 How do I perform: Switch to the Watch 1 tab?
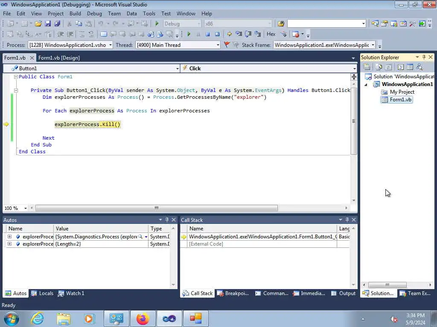click(71, 293)
